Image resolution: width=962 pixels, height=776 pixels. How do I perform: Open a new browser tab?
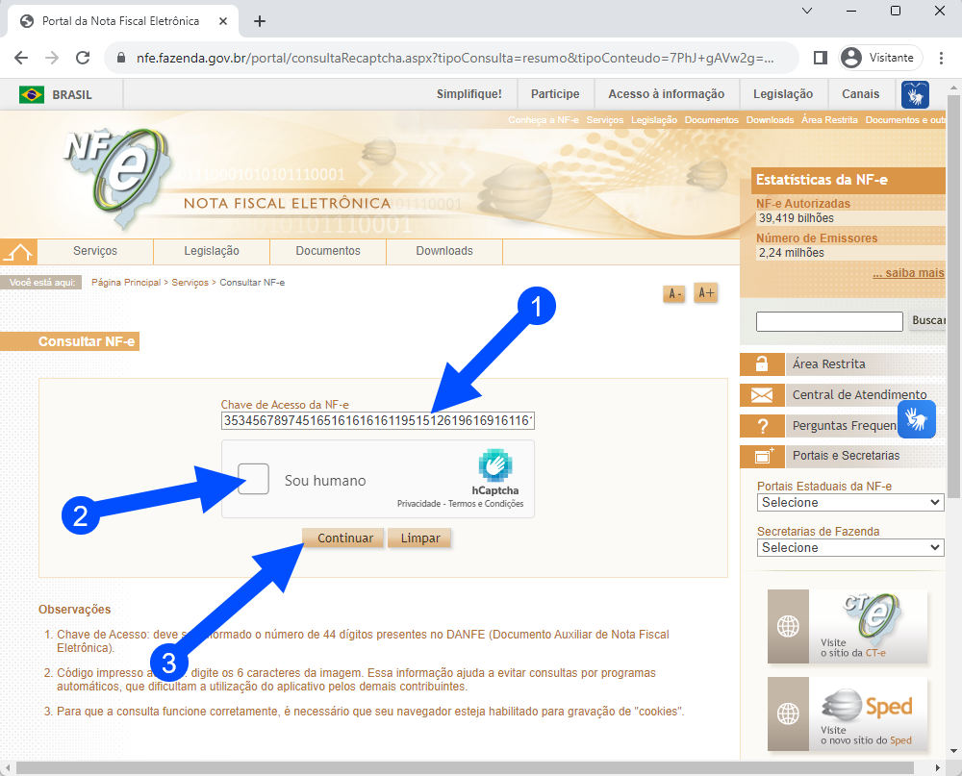tap(260, 21)
